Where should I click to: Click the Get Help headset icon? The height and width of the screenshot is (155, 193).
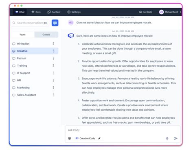click(x=140, y=12)
